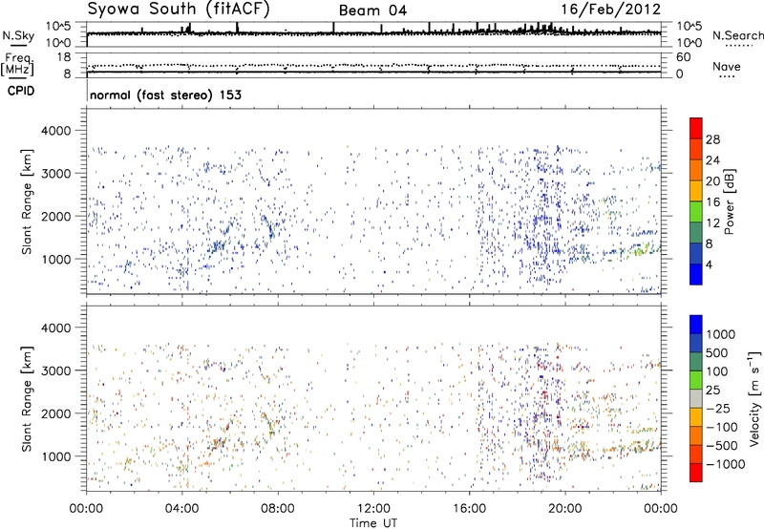The image size is (764, 529).
Task: Click the '28' tick of the power colorbar
Action: 712,139
